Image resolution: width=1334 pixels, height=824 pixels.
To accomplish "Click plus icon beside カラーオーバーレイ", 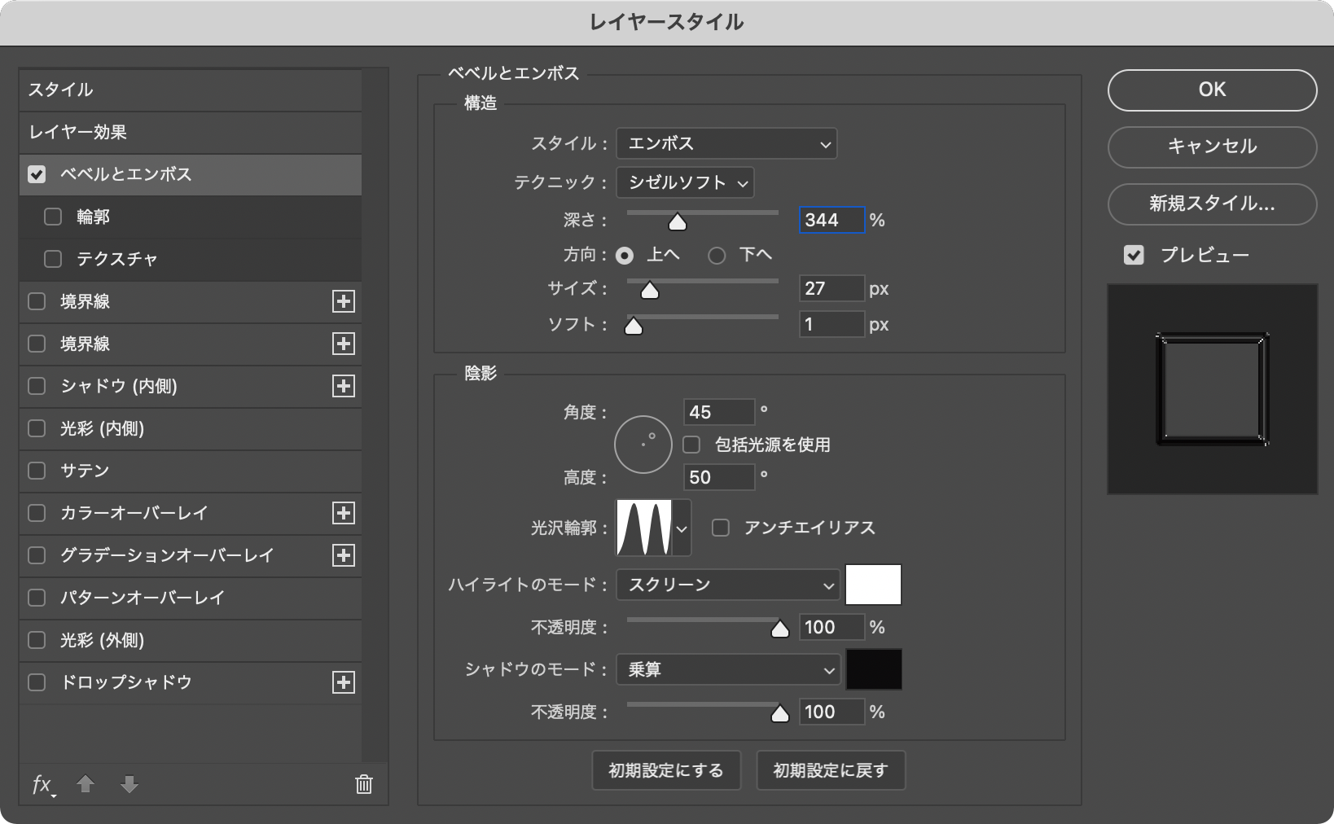I will (x=344, y=513).
